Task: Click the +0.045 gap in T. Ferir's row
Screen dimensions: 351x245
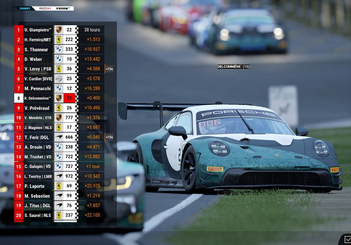Action: pyautogui.click(x=93, y=137)
